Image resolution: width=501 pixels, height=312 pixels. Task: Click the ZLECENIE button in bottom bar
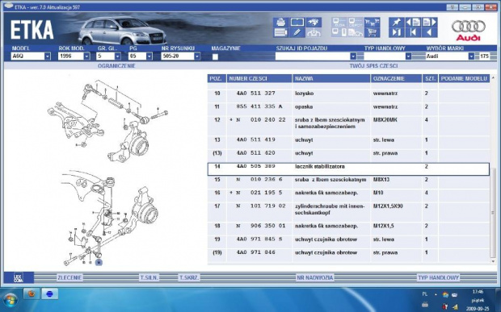69,277
